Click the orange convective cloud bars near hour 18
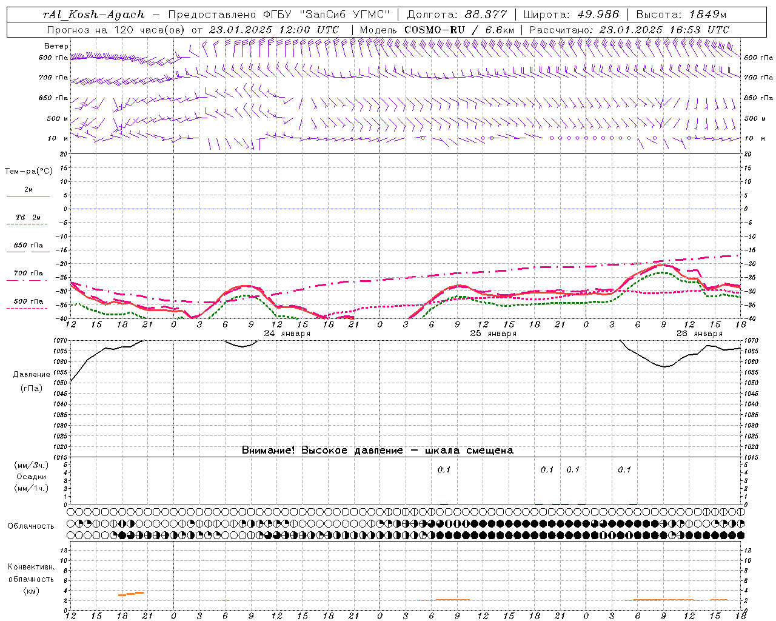The width and height of the screenshot is (776, 621). (x=131, y=594)
